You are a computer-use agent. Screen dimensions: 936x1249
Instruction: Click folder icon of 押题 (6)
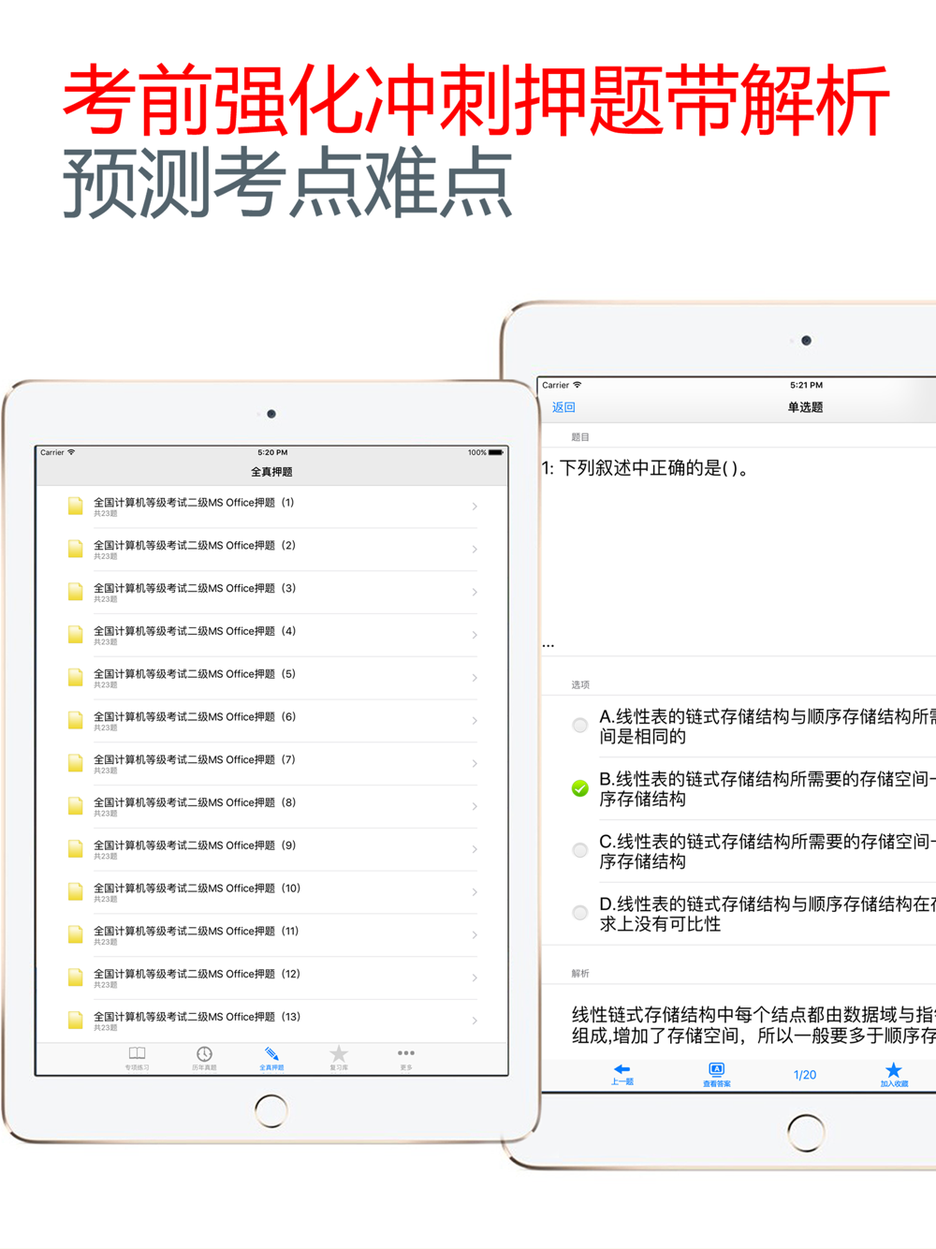click(76, 721)
